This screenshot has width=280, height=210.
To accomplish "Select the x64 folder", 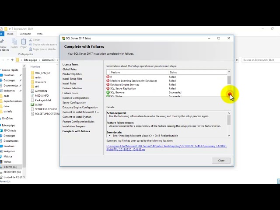I will tap(35, 87).
